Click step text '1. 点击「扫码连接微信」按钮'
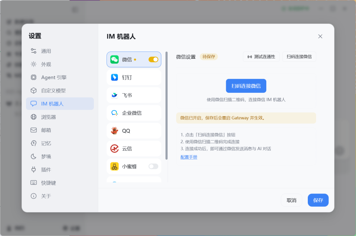This screenshot has width=356, height=236. click(208, 135)
